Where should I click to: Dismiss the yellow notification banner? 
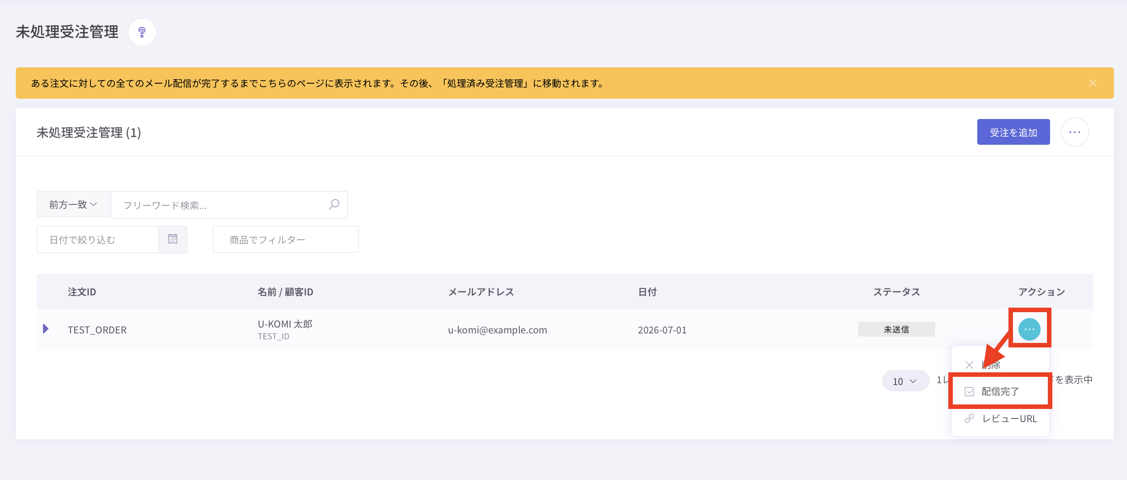point(1092,83)
